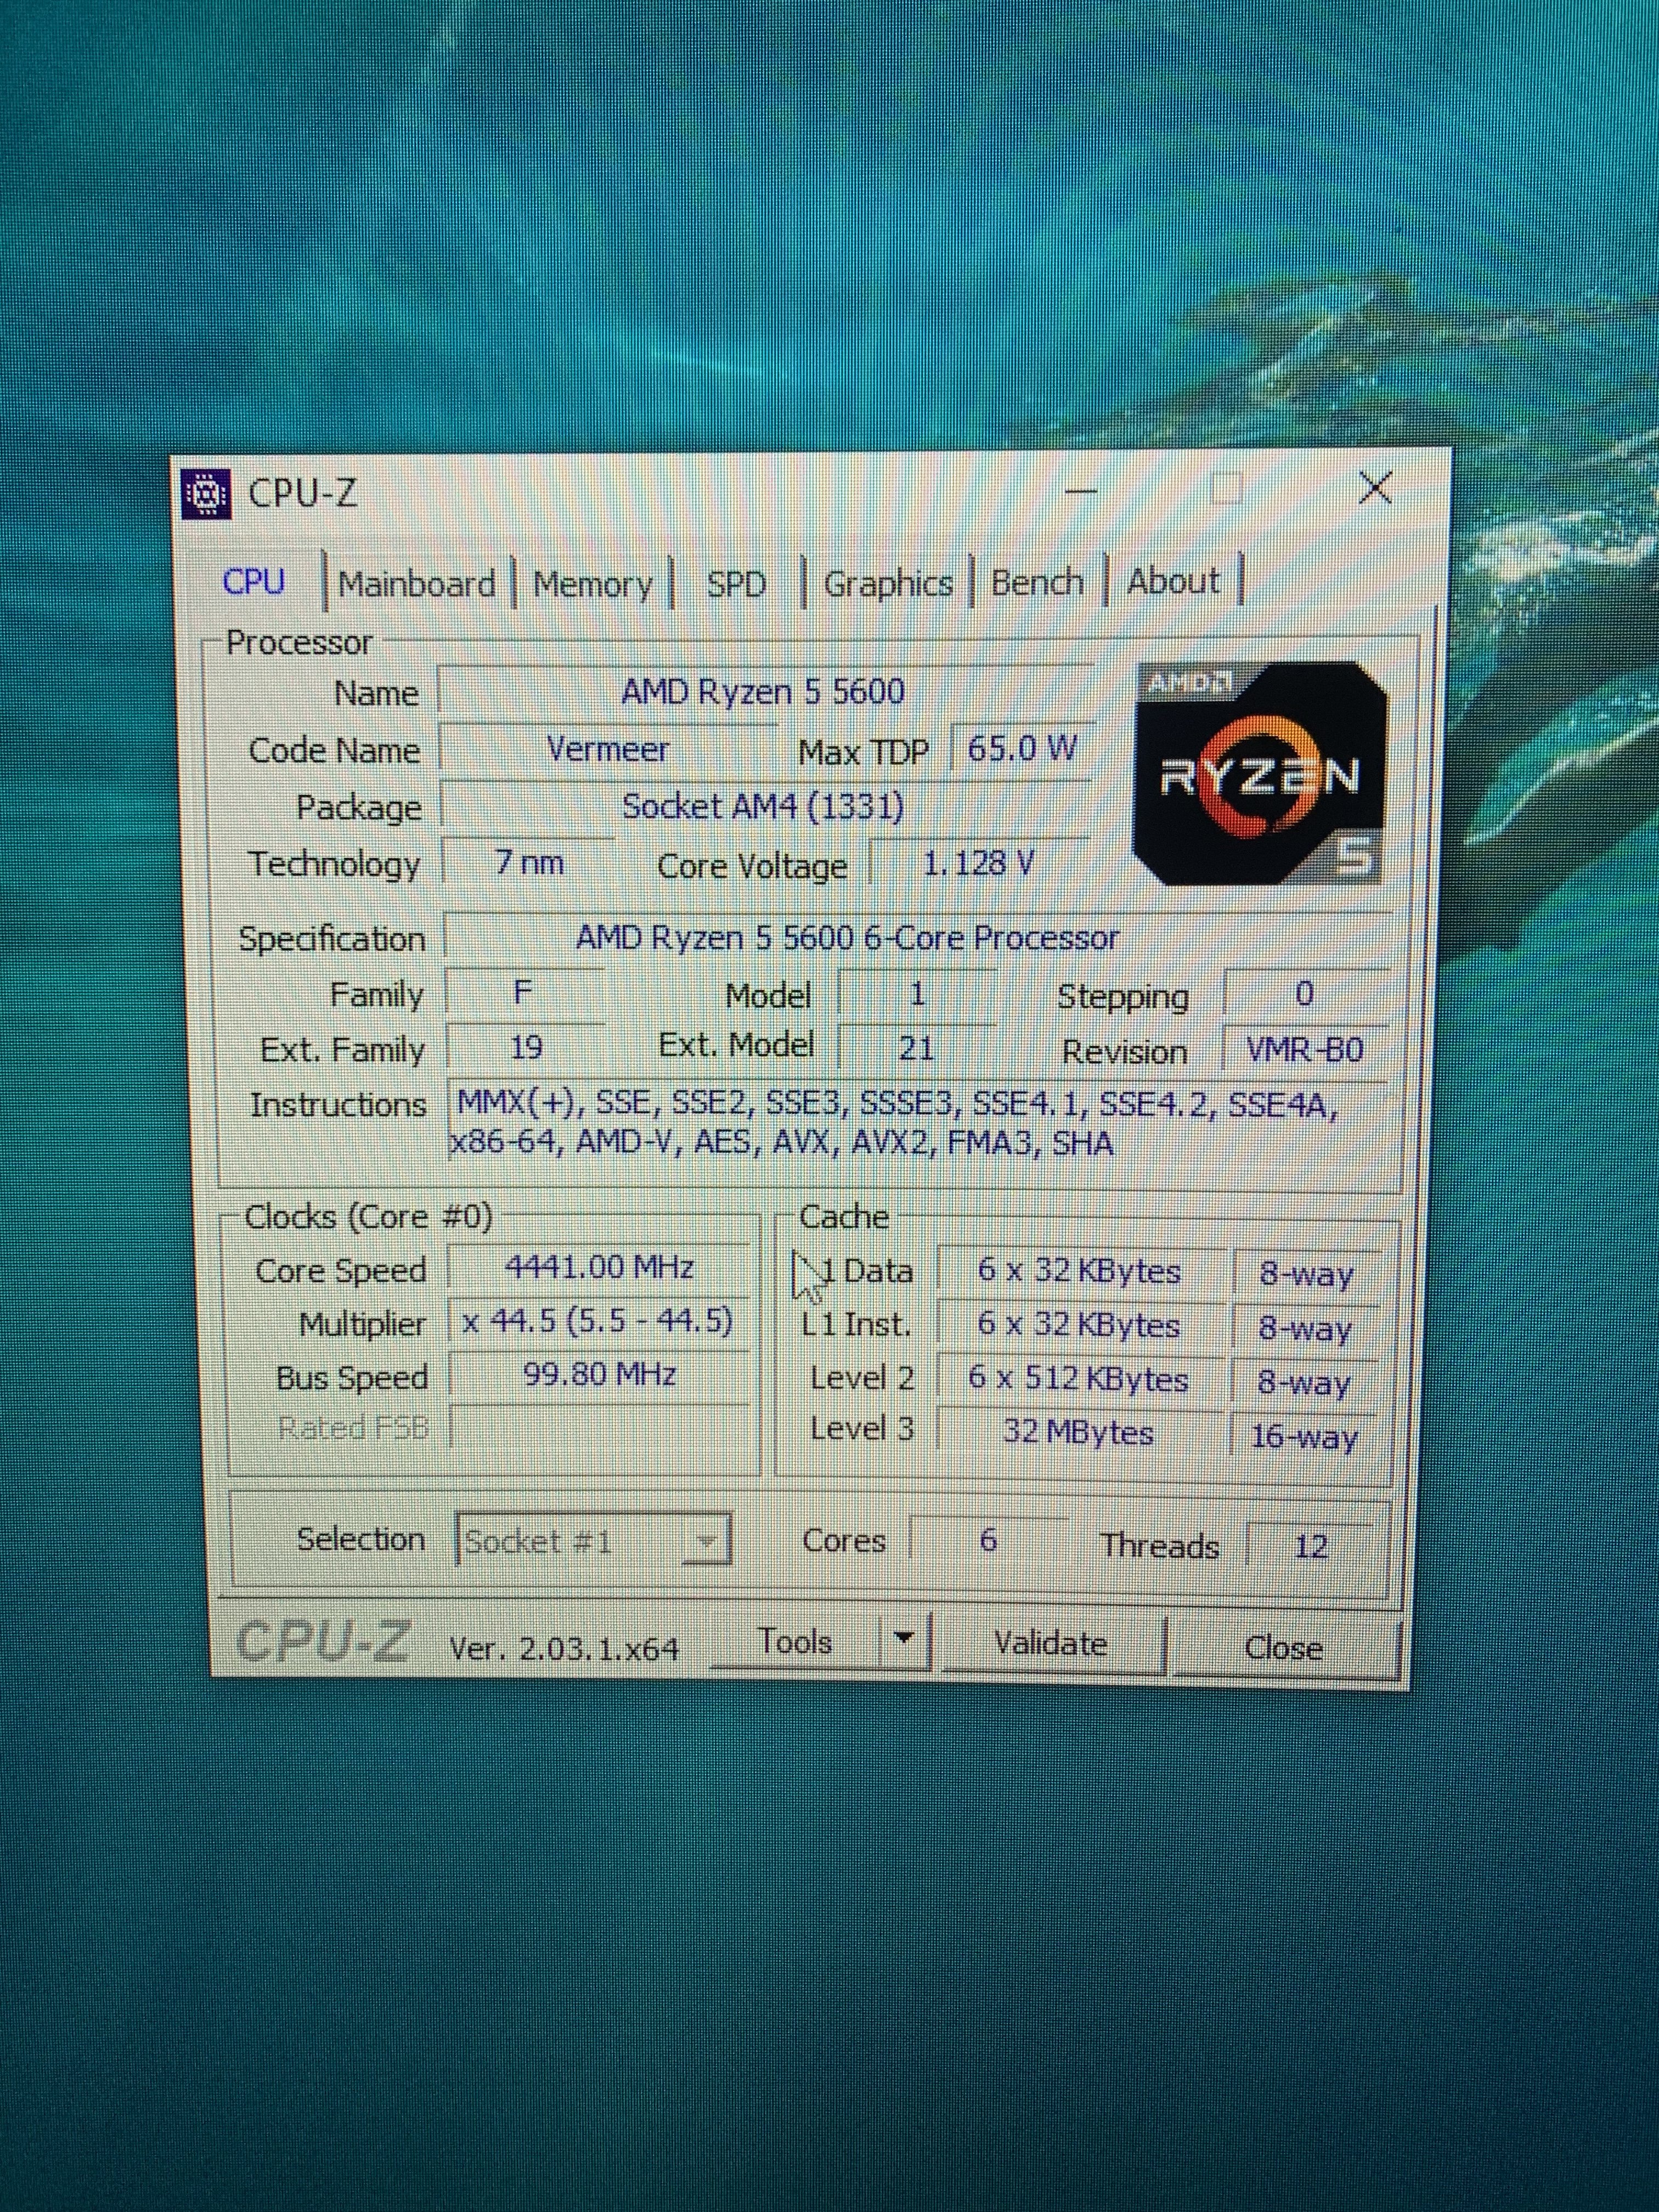Close the window with the X icon
Image resolution: width=1659 pixels, height=2212 pixels.
pos(1376,488)
